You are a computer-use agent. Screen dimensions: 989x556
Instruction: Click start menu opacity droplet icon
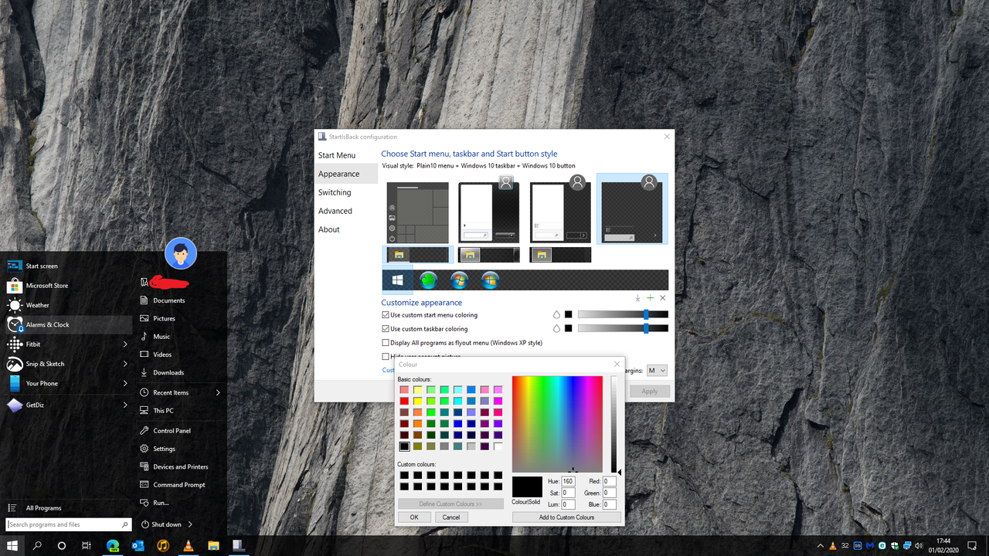click(x=556, y=315)
